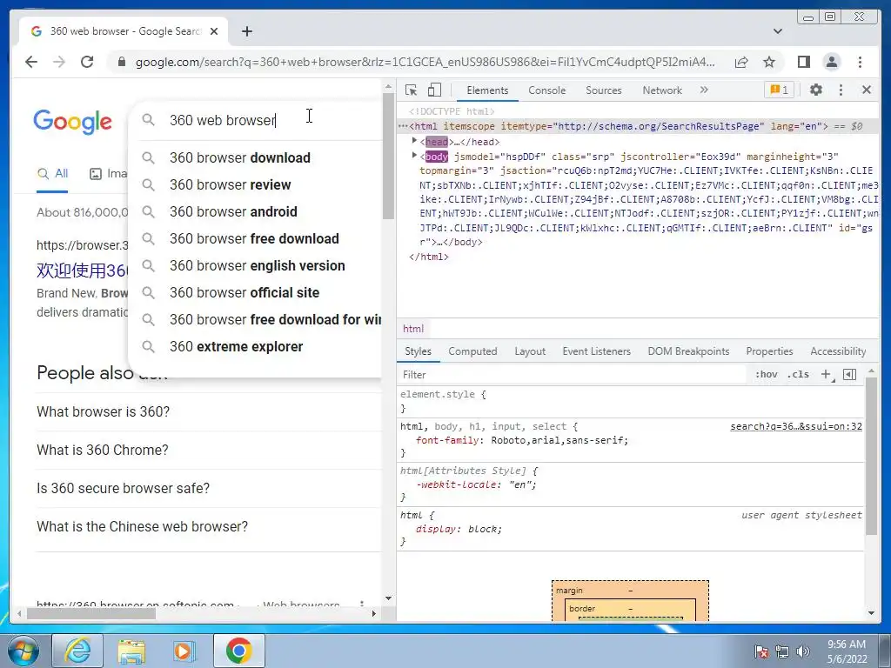
Task: Open the Windows Start button
Action: [23, 651]
